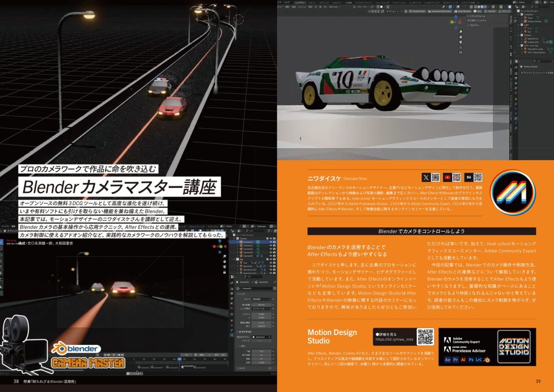This screenshot has width=554, height=392.
Task: Hide Camera04 with its eye icon
Action: [x=271, y=252]
